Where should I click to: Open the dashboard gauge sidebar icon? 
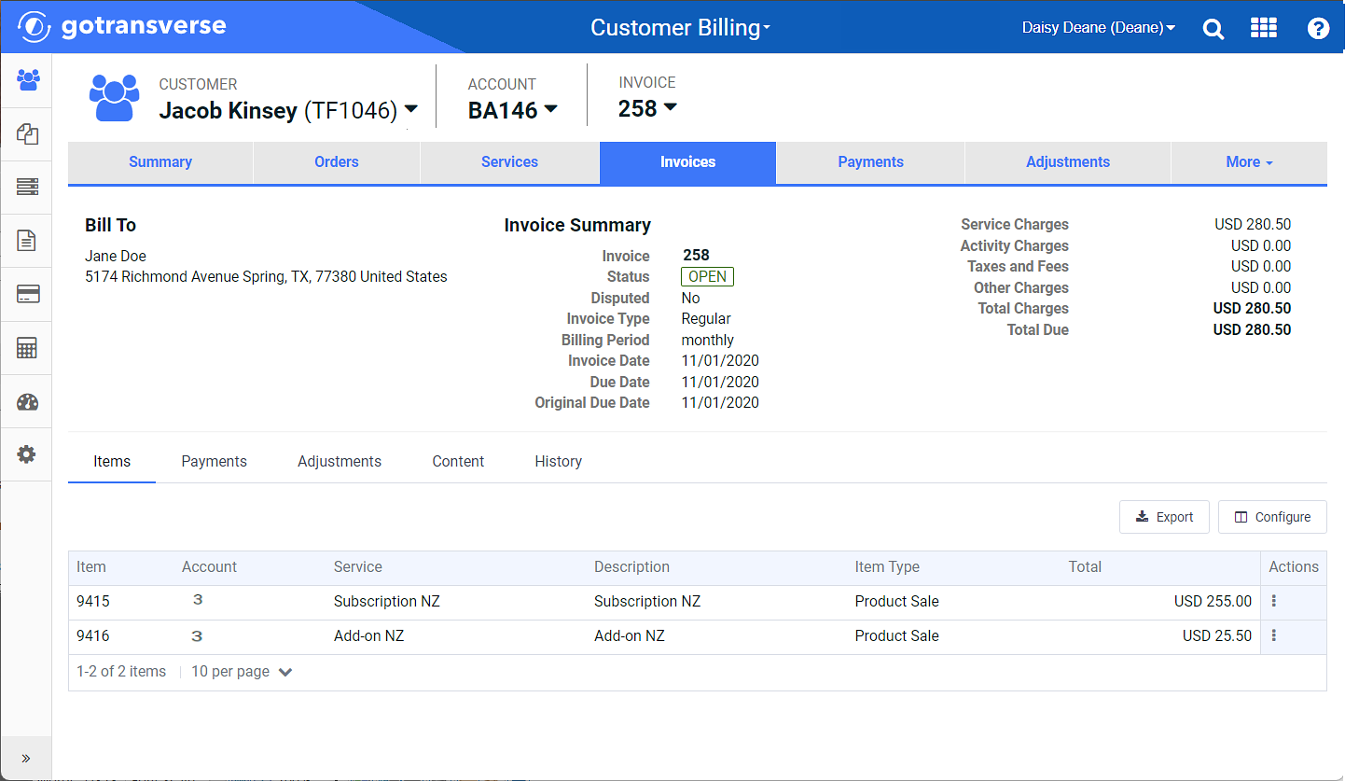[x=28, y=402]
